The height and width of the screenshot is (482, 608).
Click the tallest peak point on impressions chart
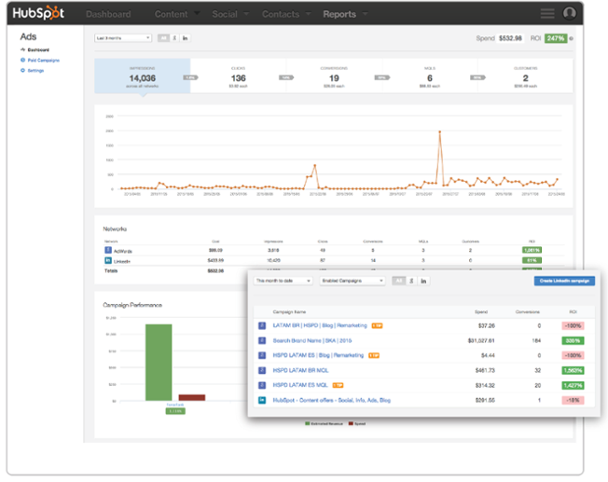(x=440, y=131)
